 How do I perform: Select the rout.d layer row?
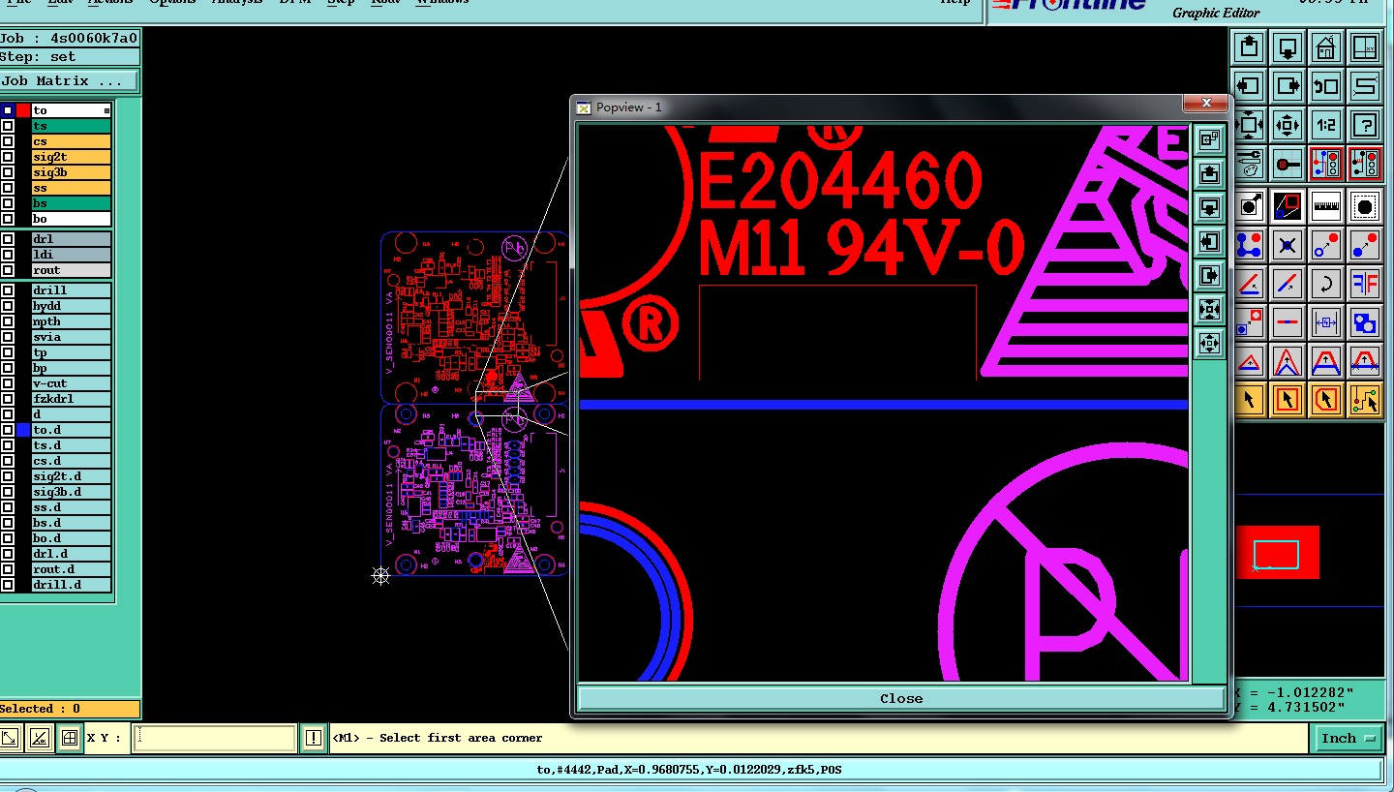point(71,569)
